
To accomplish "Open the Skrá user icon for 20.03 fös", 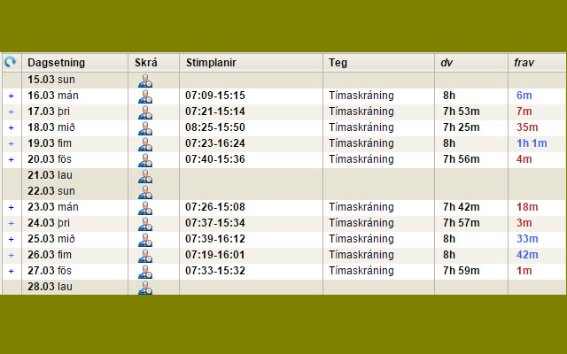I will click(145, 160).
